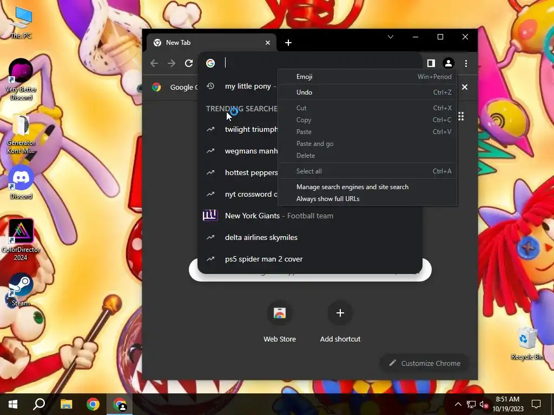Select the New Tab tab
Image resolution: width=554 pixels, height=415 pixels.
click(x=212, y=43)
